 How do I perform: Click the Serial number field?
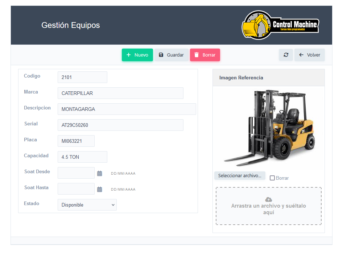point(120,125)
